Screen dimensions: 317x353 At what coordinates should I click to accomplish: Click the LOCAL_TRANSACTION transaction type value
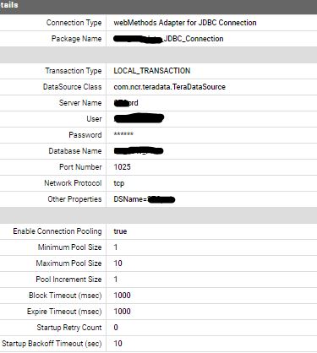(152, 71)
